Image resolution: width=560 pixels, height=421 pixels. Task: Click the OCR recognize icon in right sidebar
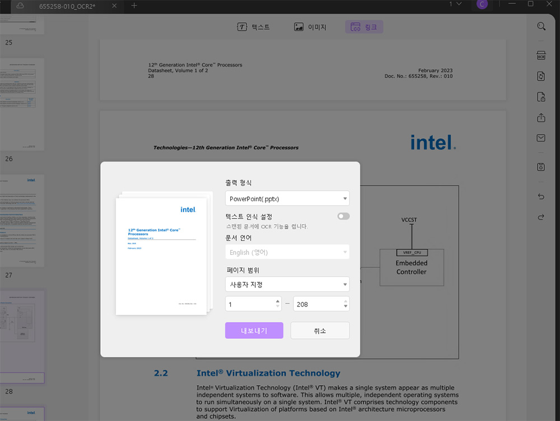541,55
